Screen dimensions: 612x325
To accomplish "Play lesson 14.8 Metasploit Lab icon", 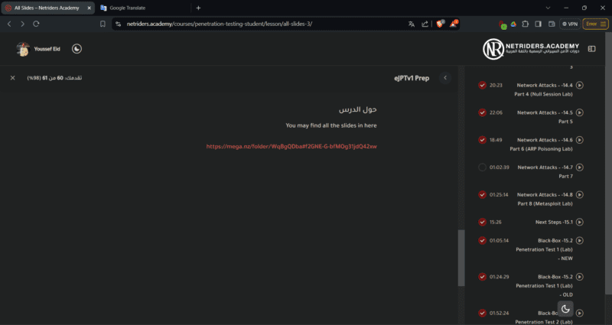I will click(x=580, y=194).
